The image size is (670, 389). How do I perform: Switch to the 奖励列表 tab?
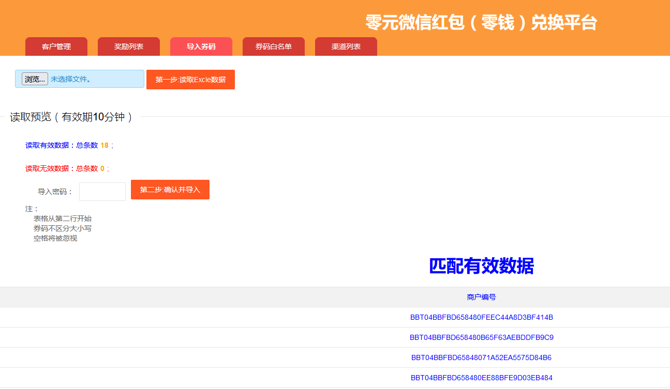129,46
